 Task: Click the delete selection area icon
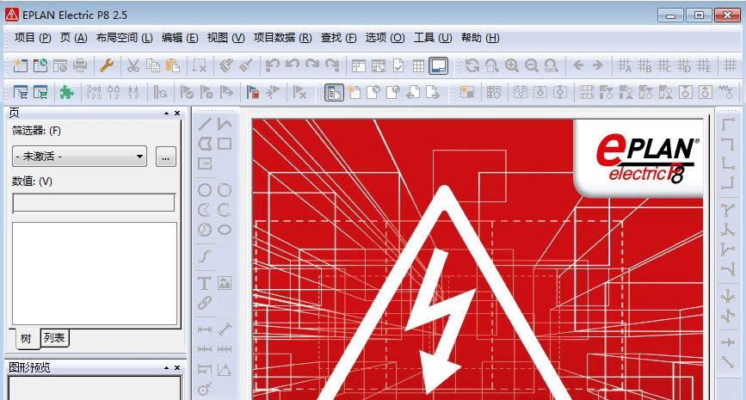200,65
